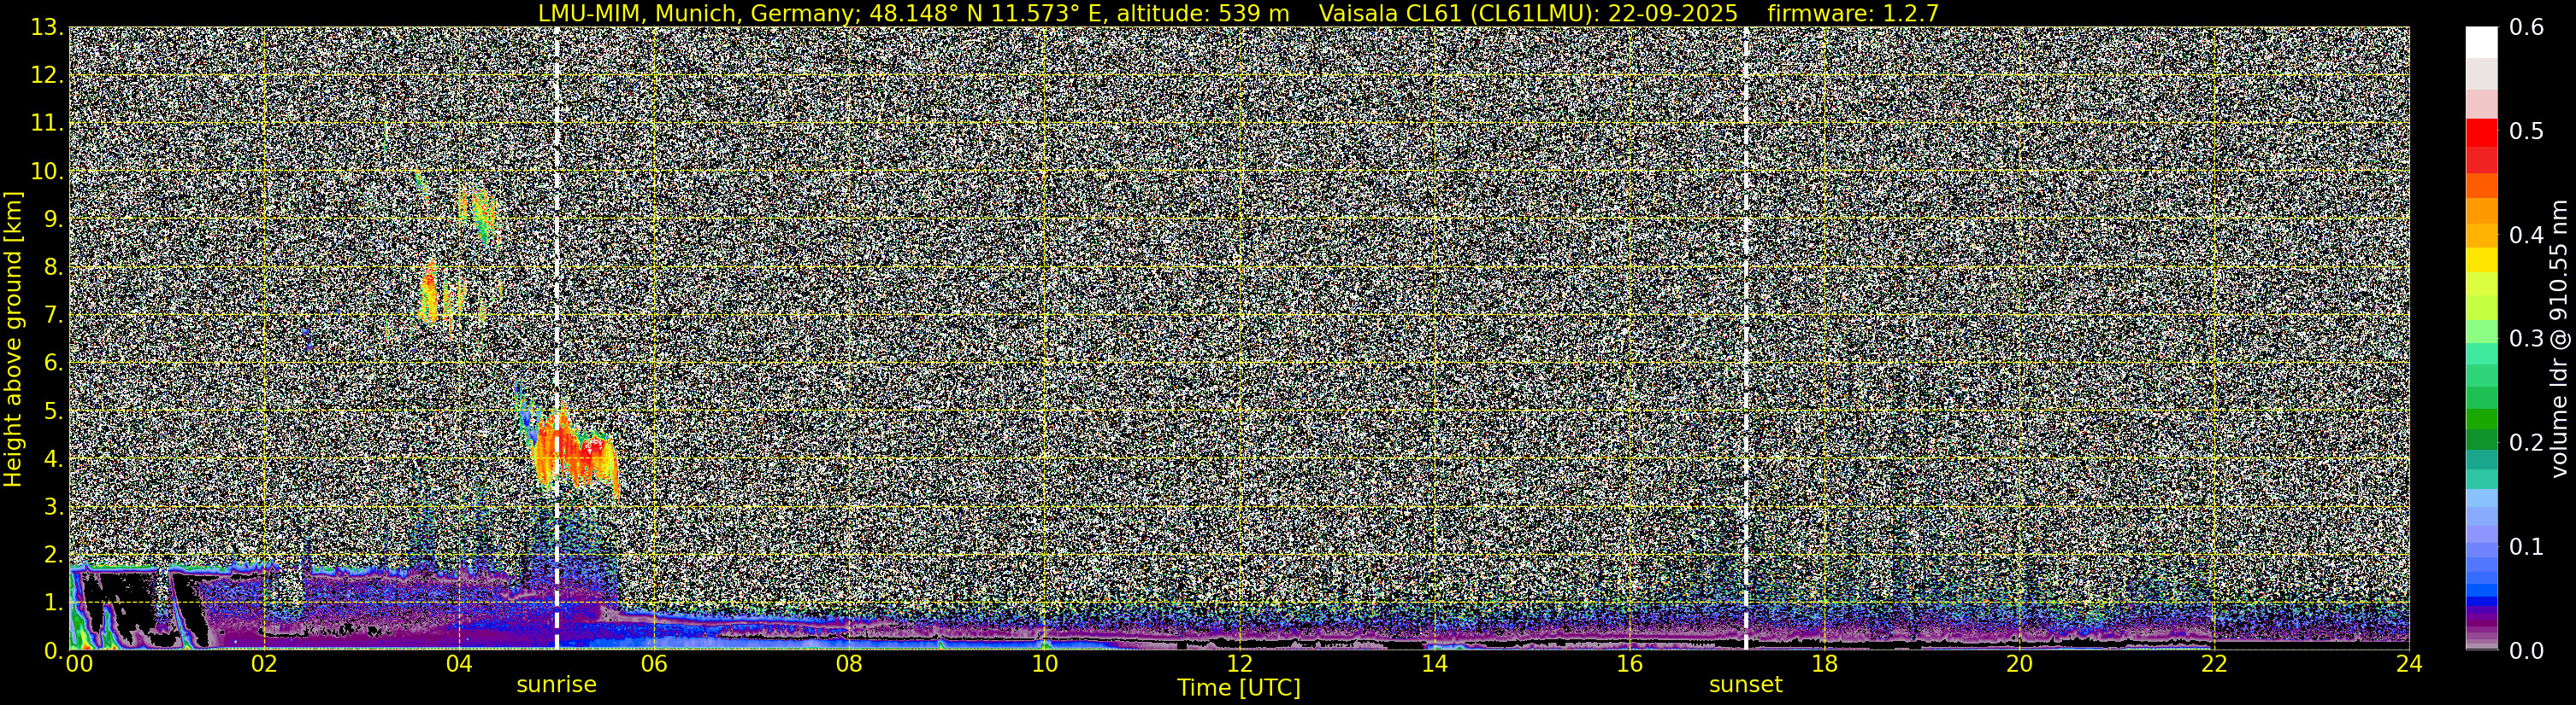Click the x-axis tick label '18'
This screenshot has width=2576, height=705.
[1824, 664]
